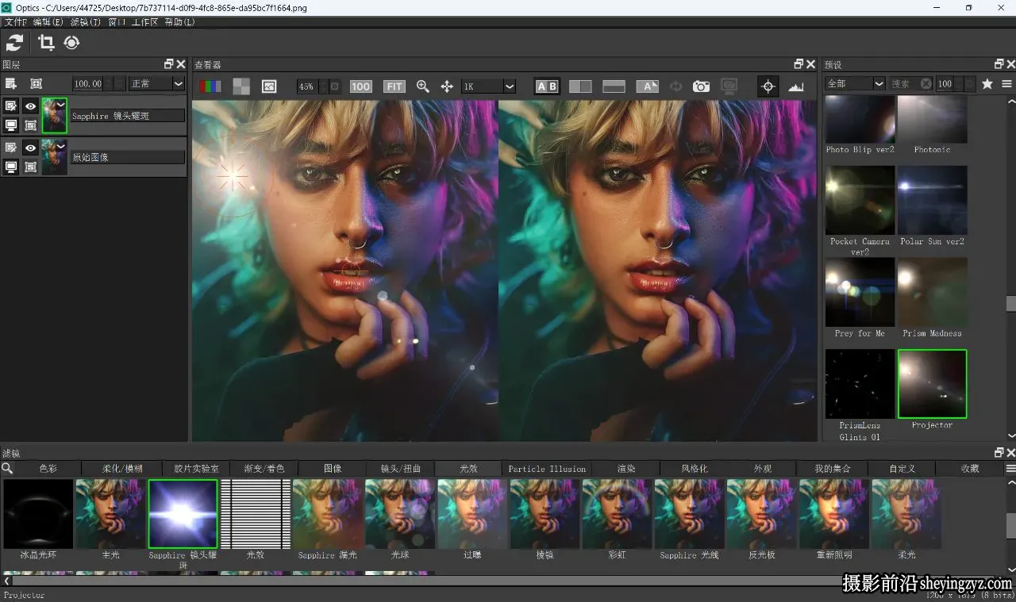
Task: Open the 帮助(L) menu
Action: [x=179, y=22]
